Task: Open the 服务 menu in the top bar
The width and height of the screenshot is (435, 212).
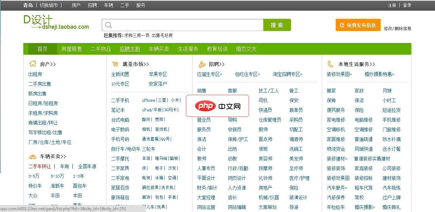Action: pos(141,5)
